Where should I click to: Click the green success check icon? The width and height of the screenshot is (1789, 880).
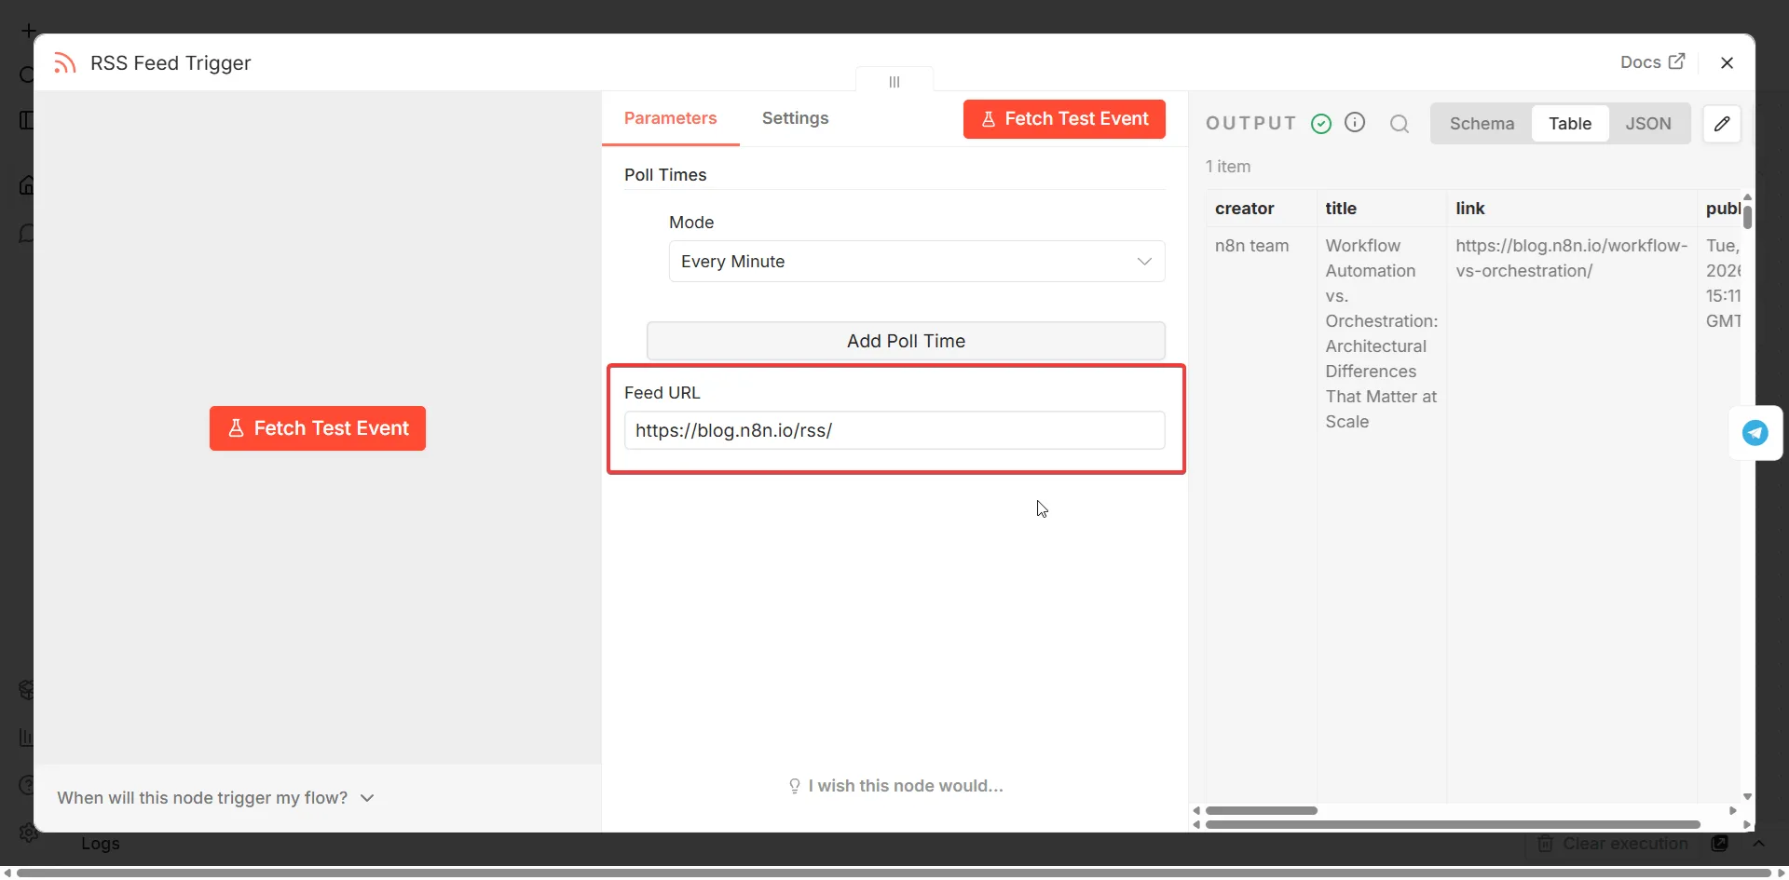1321,124
